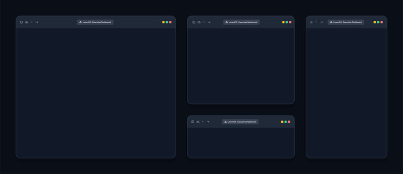Click the forward arrow in the tall narrow right window
This screenshot has width=403, height=174.
click(321, 22)
